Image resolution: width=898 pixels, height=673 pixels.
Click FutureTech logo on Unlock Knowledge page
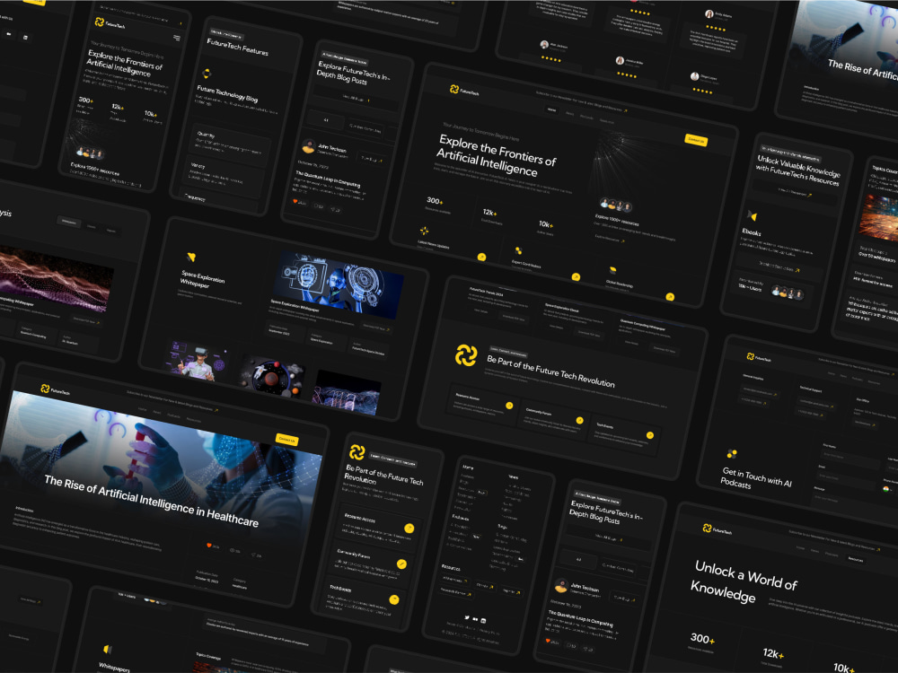(x=717, y=529)
